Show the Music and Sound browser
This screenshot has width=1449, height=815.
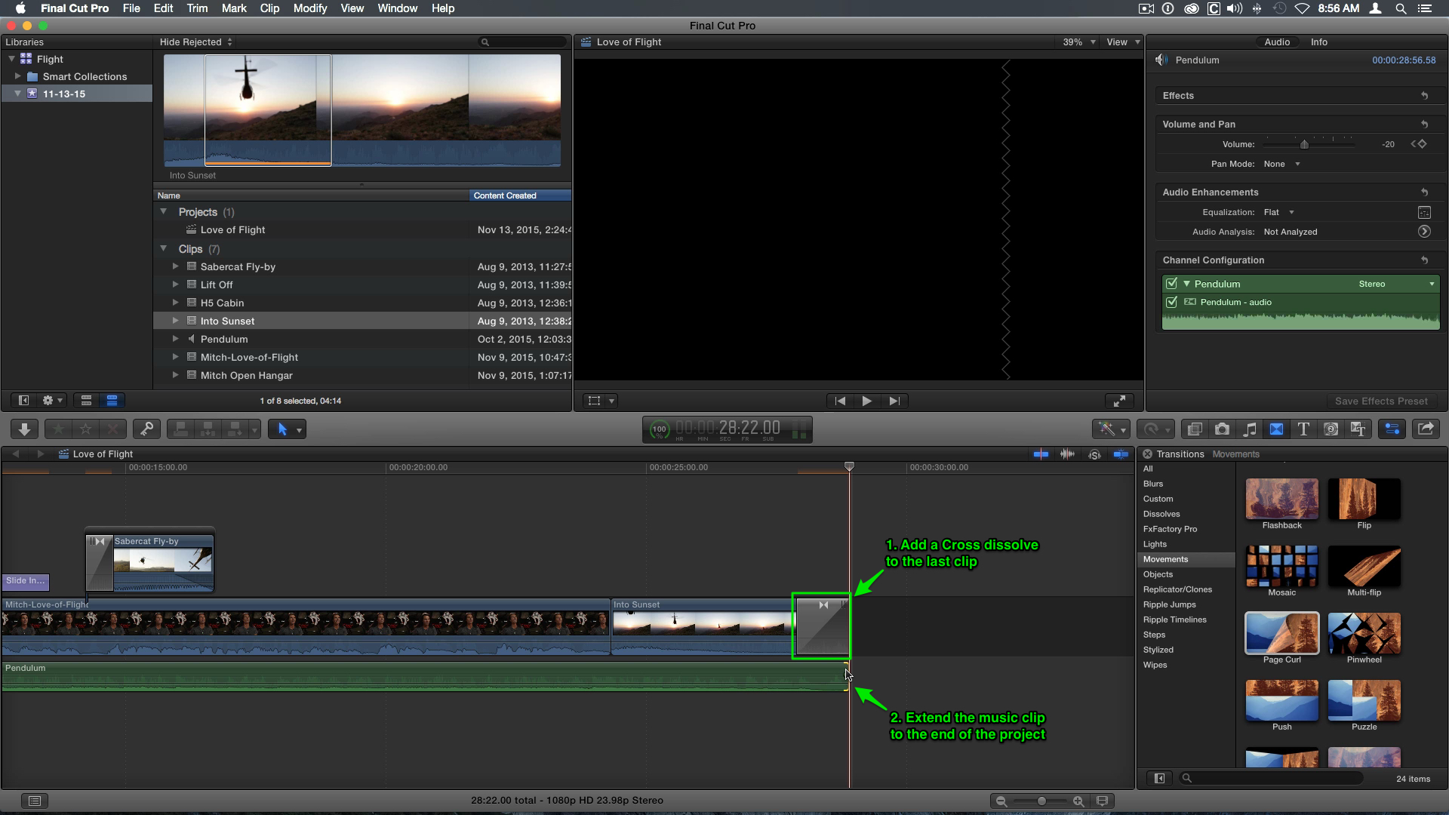(1250, 429)
